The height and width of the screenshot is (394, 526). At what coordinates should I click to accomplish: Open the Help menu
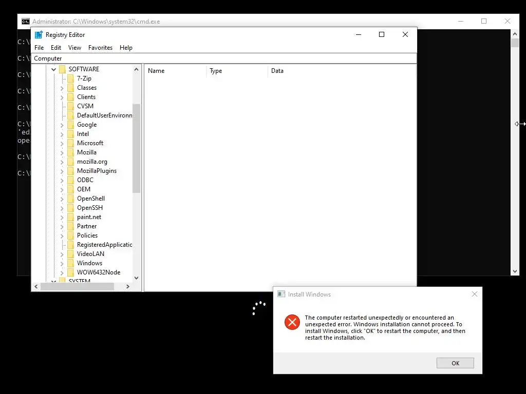pos(126,48)
